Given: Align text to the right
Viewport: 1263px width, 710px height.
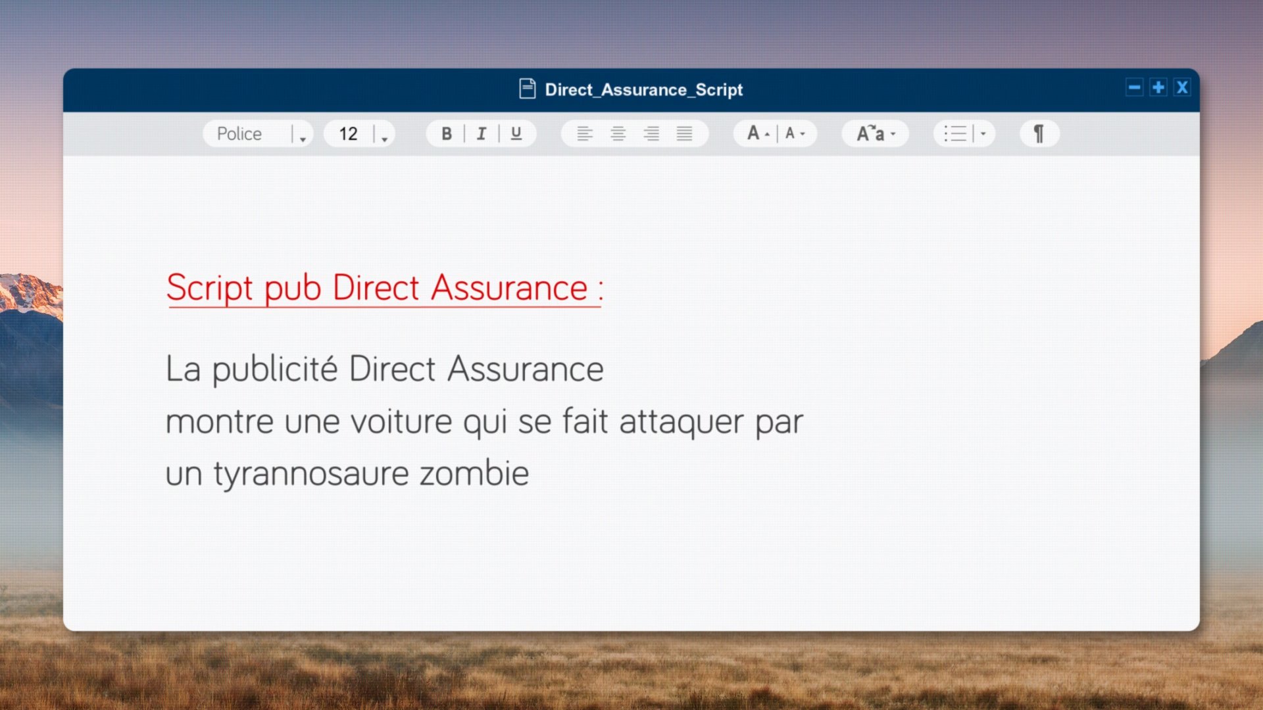Looking at the screenshot, I should pos(651,134).
